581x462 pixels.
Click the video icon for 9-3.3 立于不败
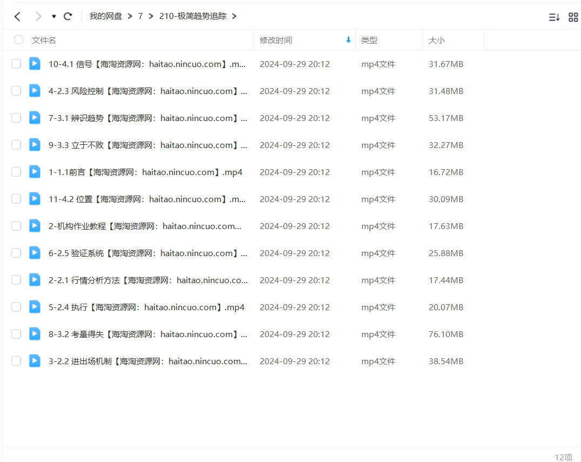point(35,145)
